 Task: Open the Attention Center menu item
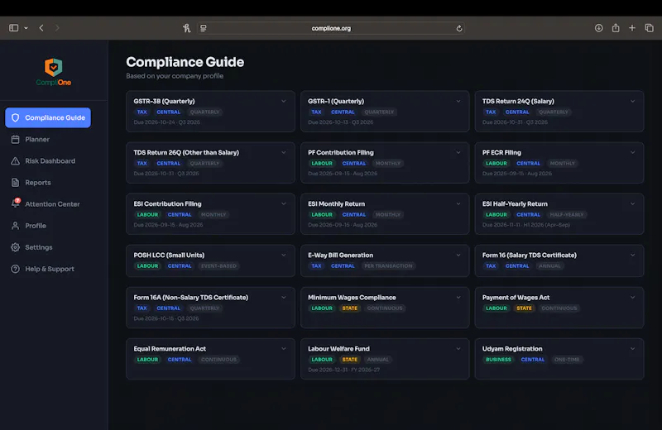pos(48,203)
